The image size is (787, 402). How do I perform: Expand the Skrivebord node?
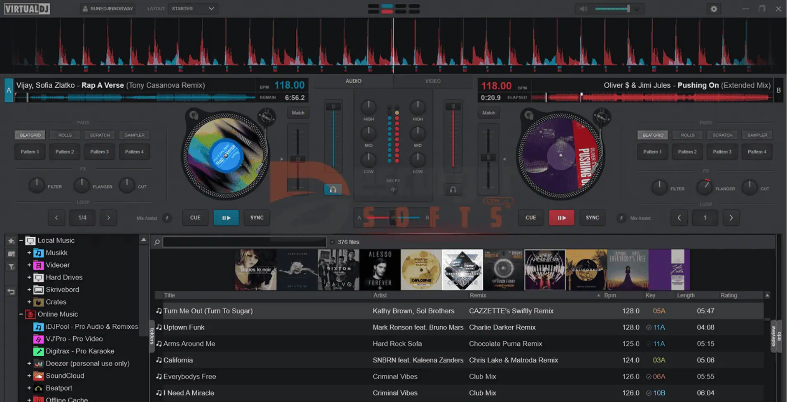click(29, 290)
